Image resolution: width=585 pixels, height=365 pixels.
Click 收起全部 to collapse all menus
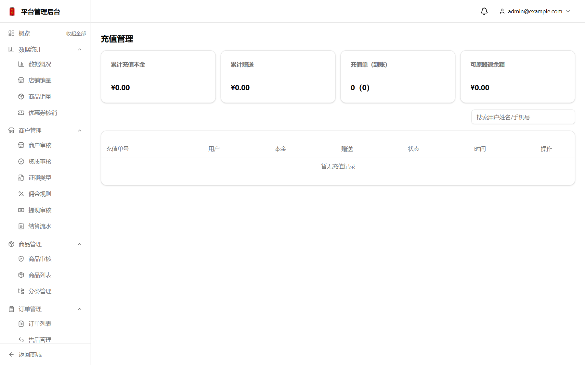click(76, 33)
